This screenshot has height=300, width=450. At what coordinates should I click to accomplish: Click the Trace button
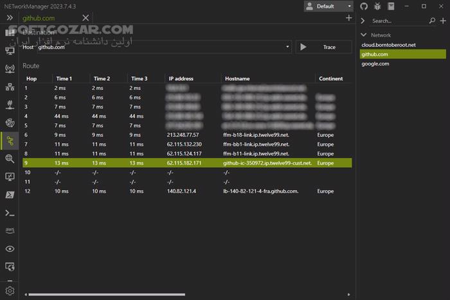pos(323,47)
